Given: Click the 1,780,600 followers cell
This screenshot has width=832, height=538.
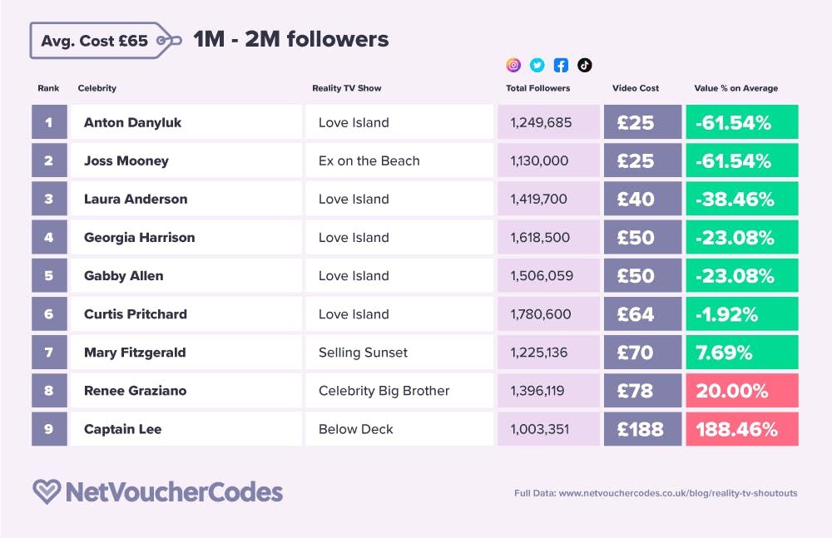Looking at the screenshot, I should [x=547, y=314].
